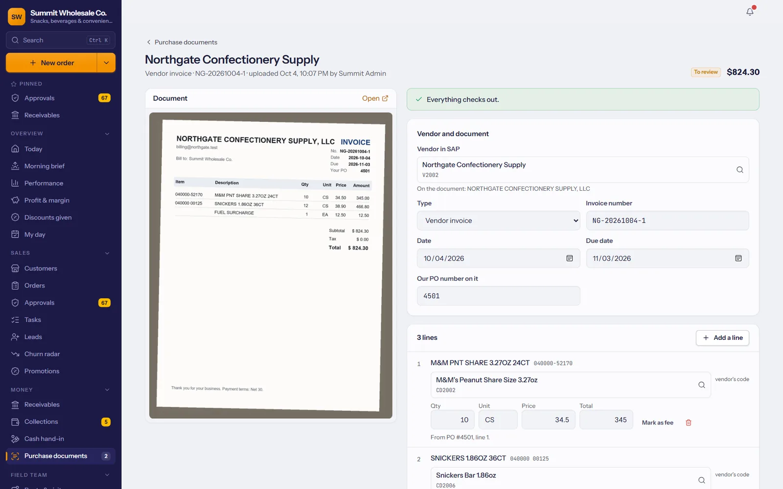This screenshot has height=489, width=783.
Task: Go to Morning brief in sidebar
Action: pos(61,166)
